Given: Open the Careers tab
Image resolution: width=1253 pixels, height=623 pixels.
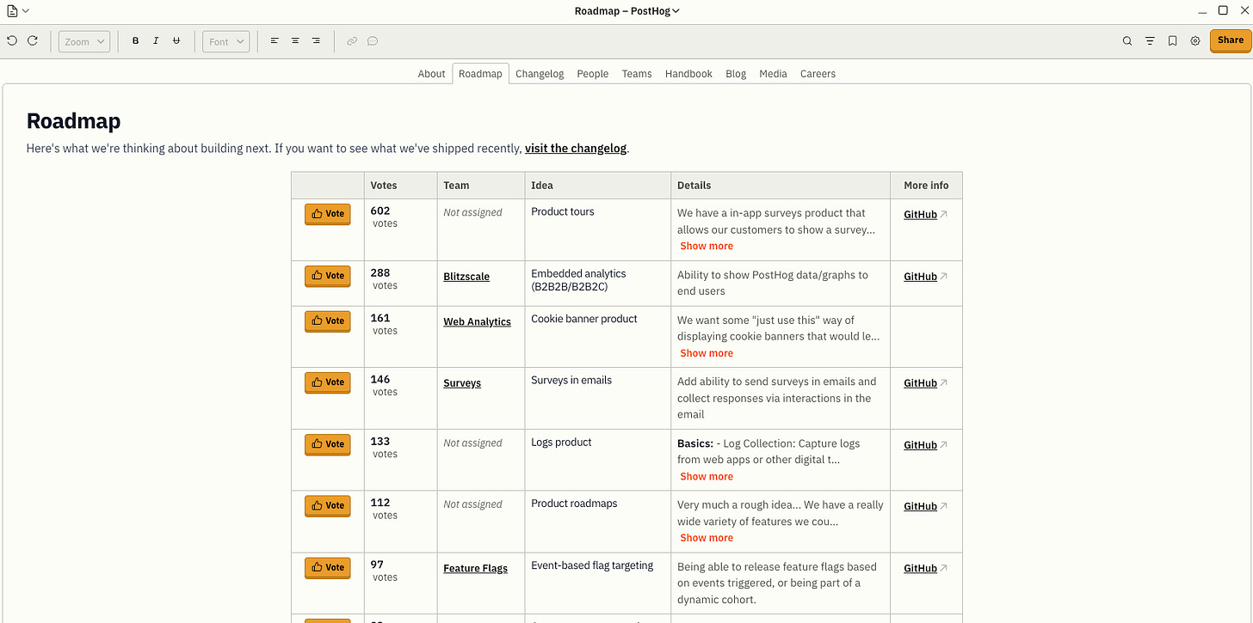Looking at the screenshot, I should (818, 74).
